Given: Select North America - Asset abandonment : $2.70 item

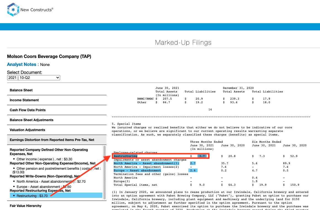Looking at the screenshot, I should [x=51, y=181].
